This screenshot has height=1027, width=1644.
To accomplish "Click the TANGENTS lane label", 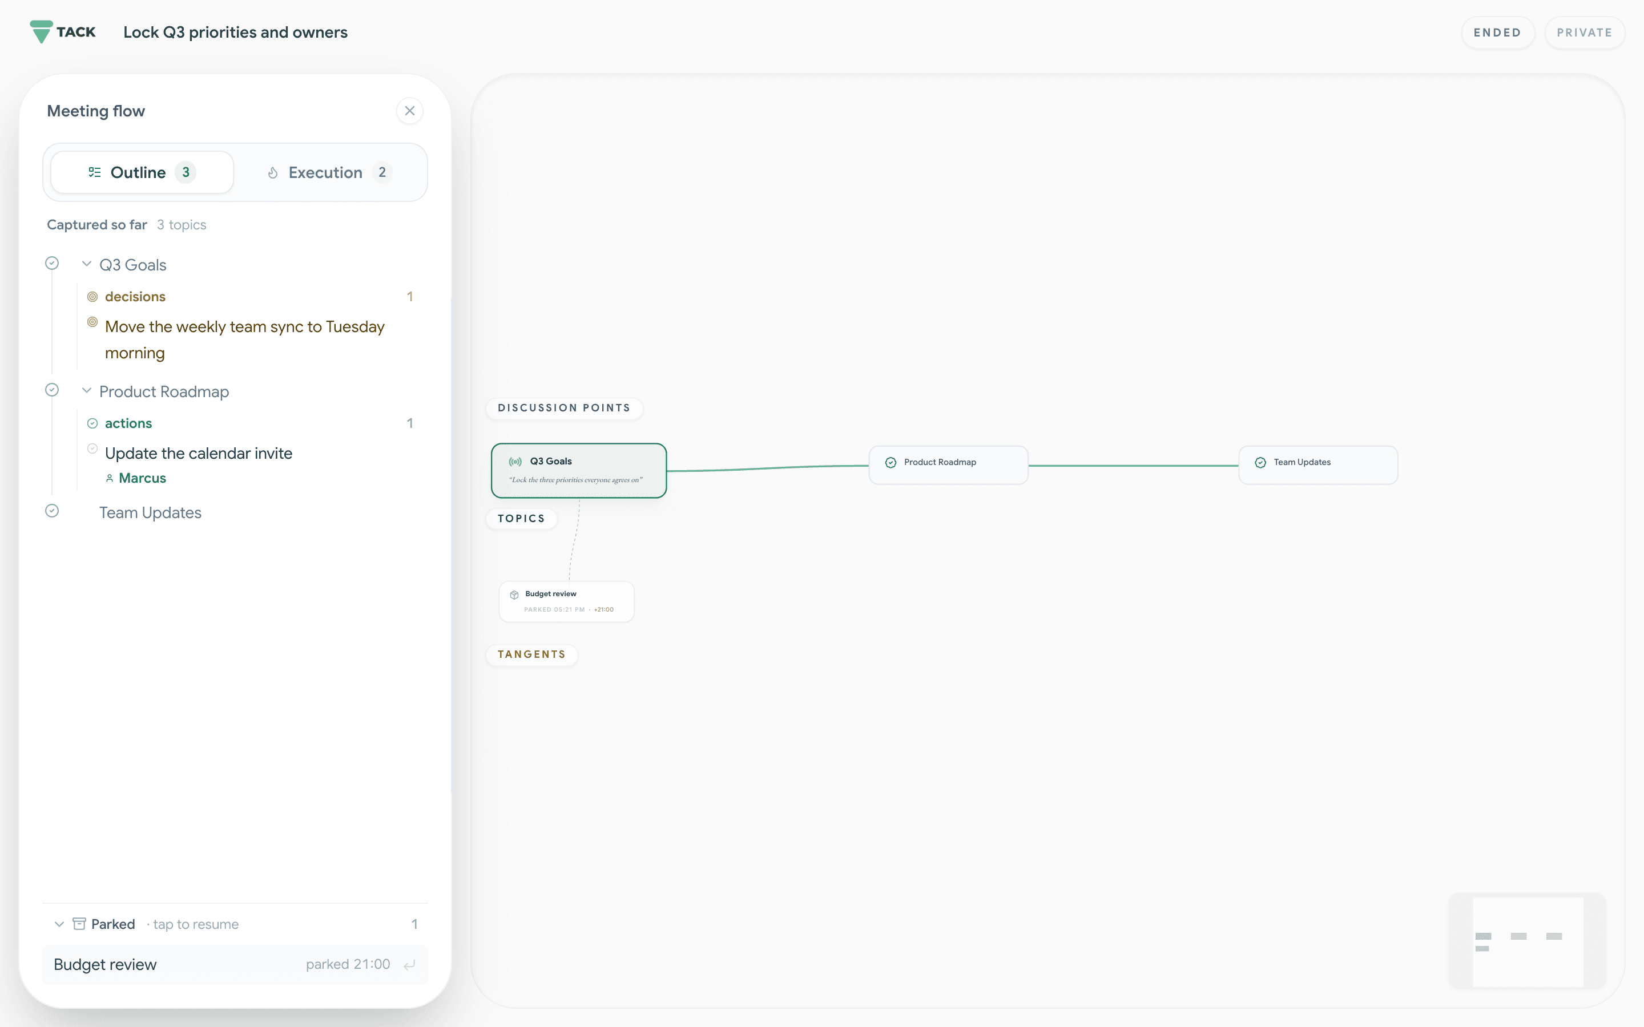I will tap(531, 655).
